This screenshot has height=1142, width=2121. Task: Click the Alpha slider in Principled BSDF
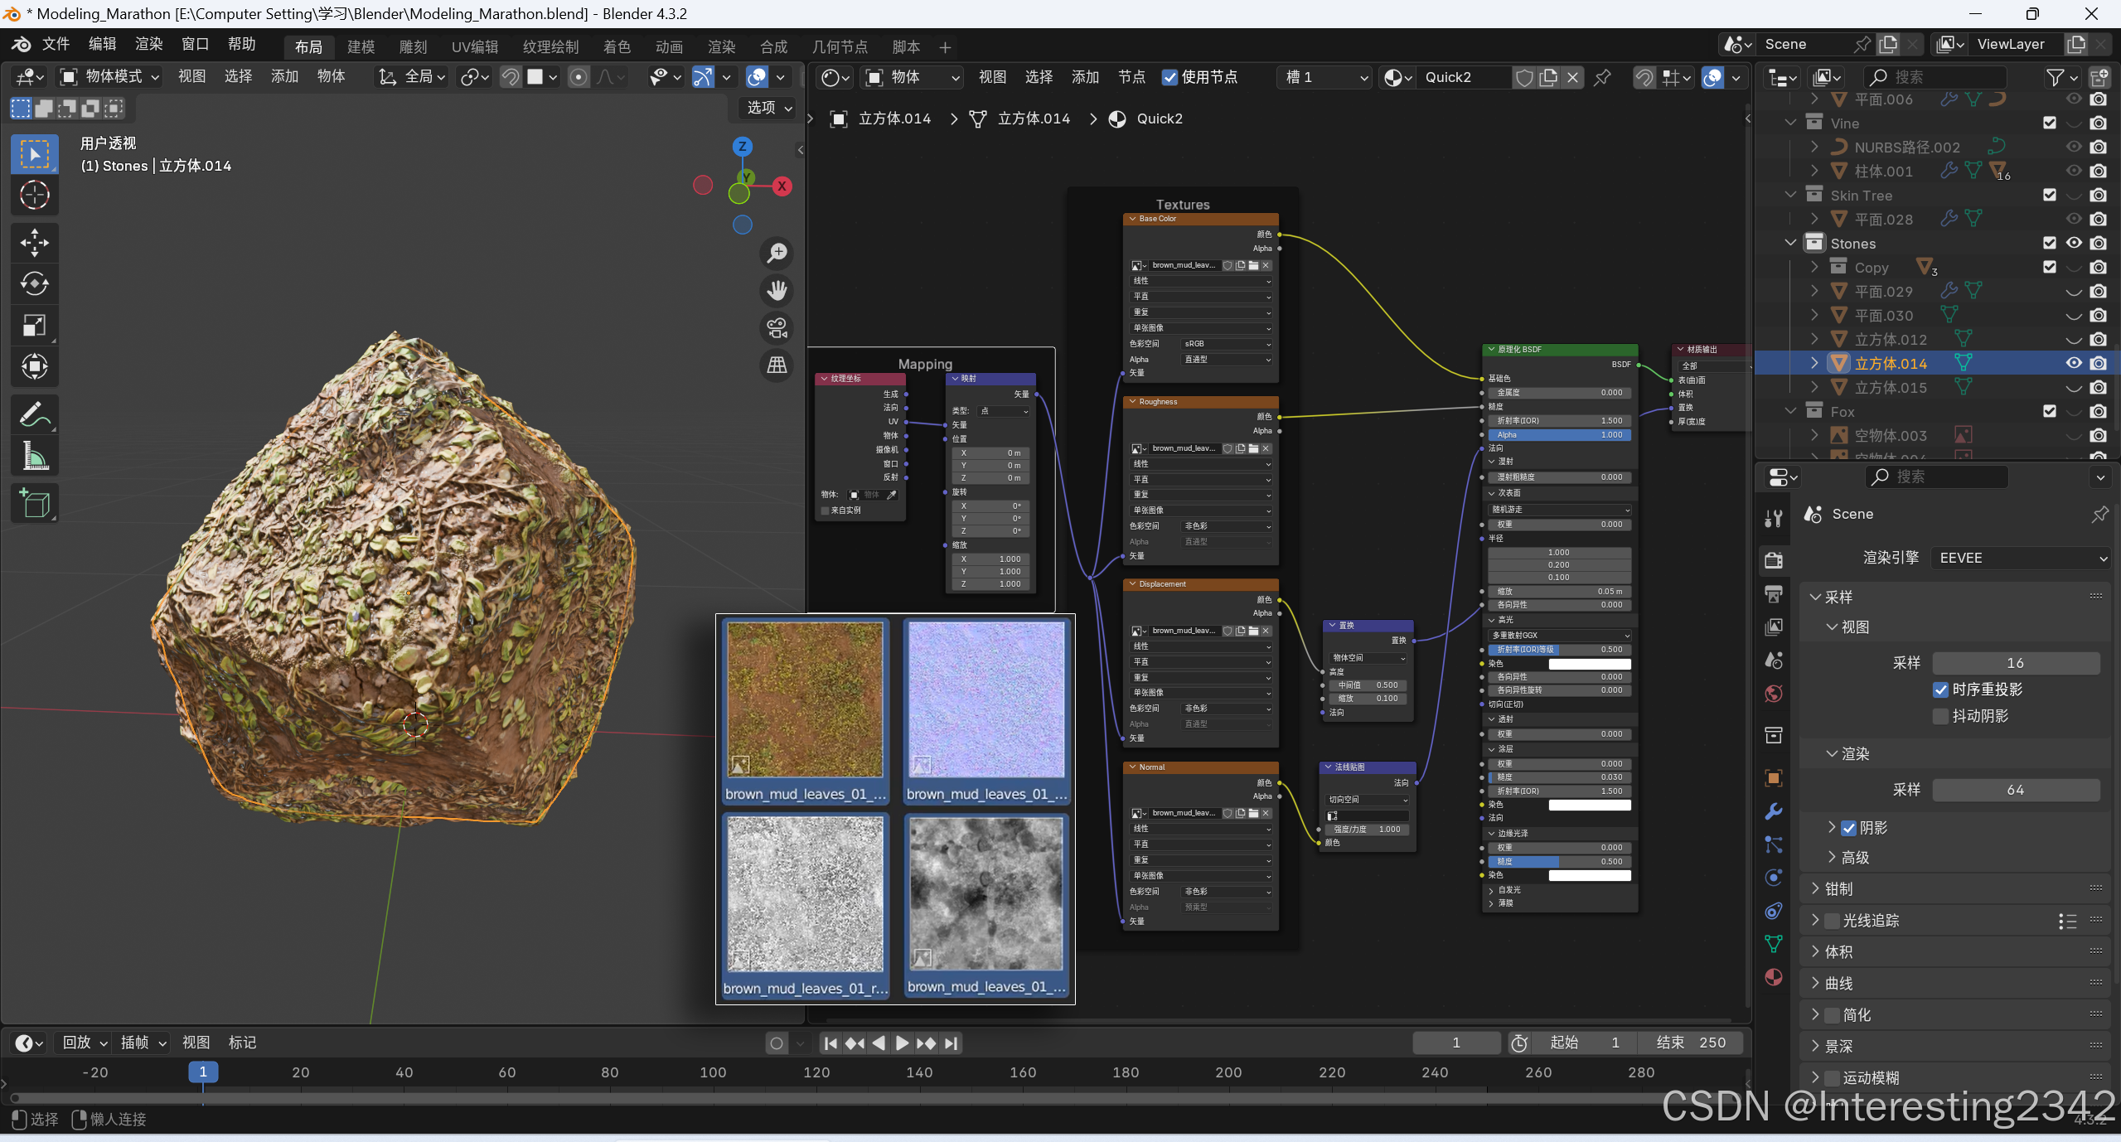[x=1559, y=434]
